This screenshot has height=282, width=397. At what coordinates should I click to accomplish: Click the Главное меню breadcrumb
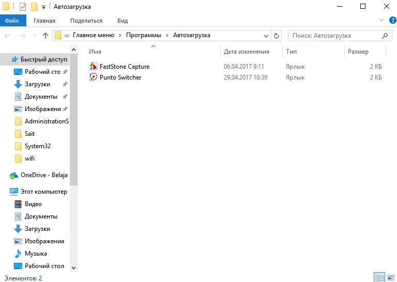(x=94, y=35)
